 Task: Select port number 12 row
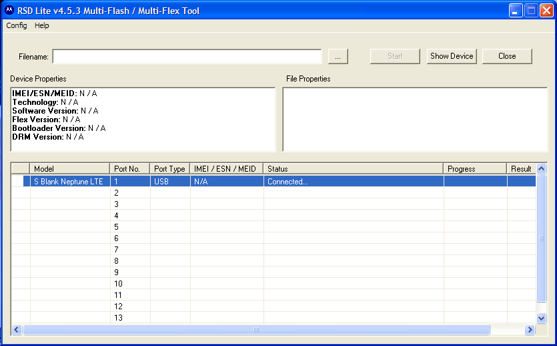pos(273,307)
